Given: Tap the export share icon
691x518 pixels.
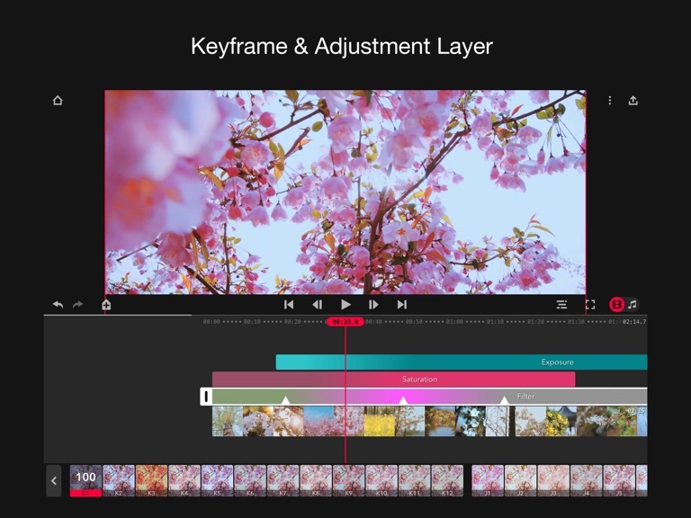Looking at the screenshot, I should coord(633,101).
